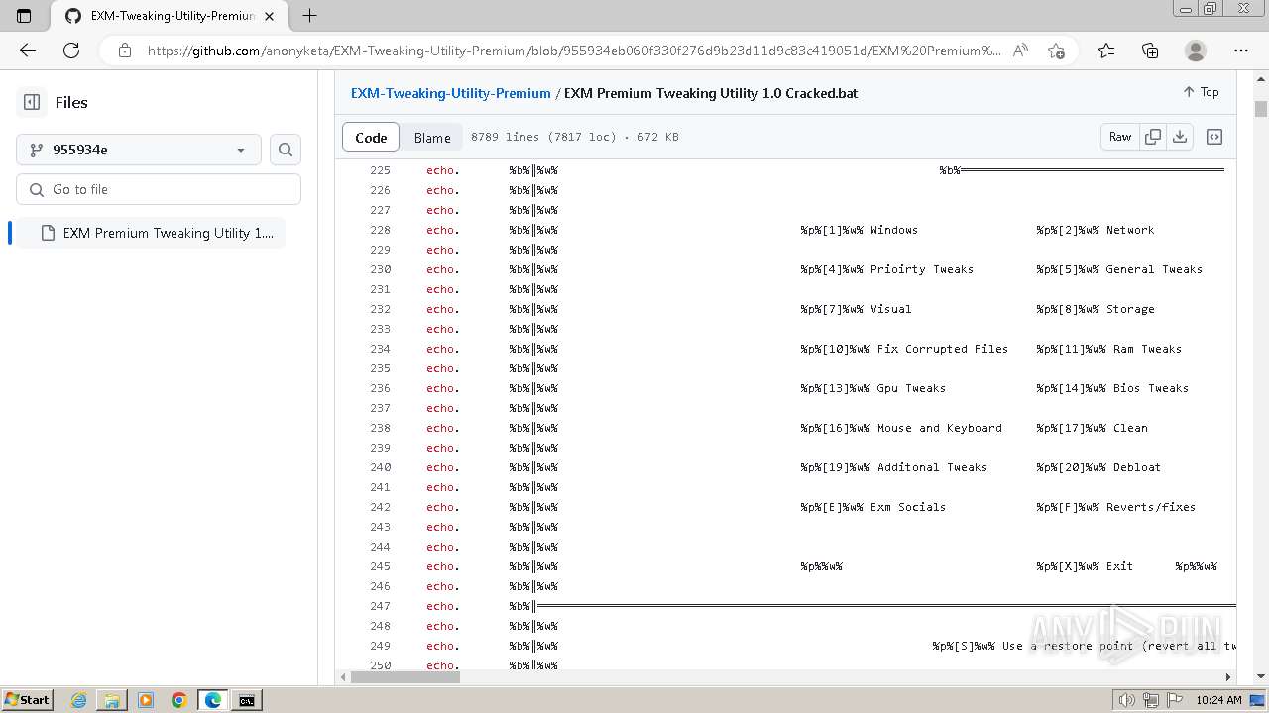The image size is (1269, 713).
Task: Open the network tray icon
Action: 1151,700
